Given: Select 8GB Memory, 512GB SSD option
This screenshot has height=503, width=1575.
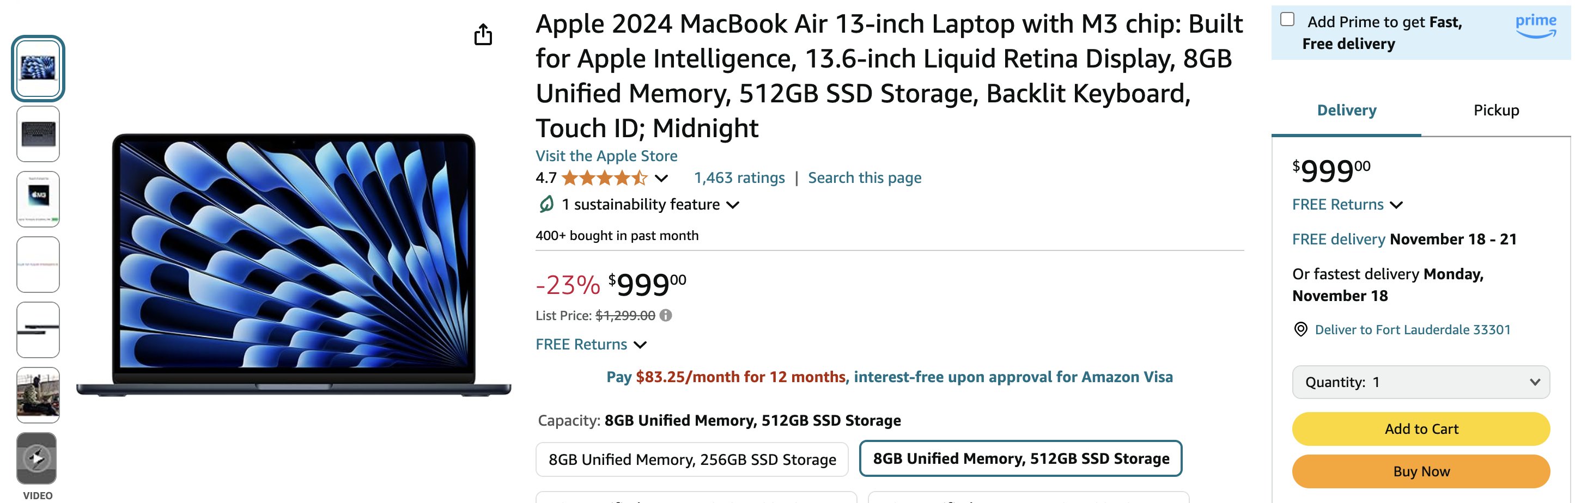Looking at the screenshot, I should 1020,458.
